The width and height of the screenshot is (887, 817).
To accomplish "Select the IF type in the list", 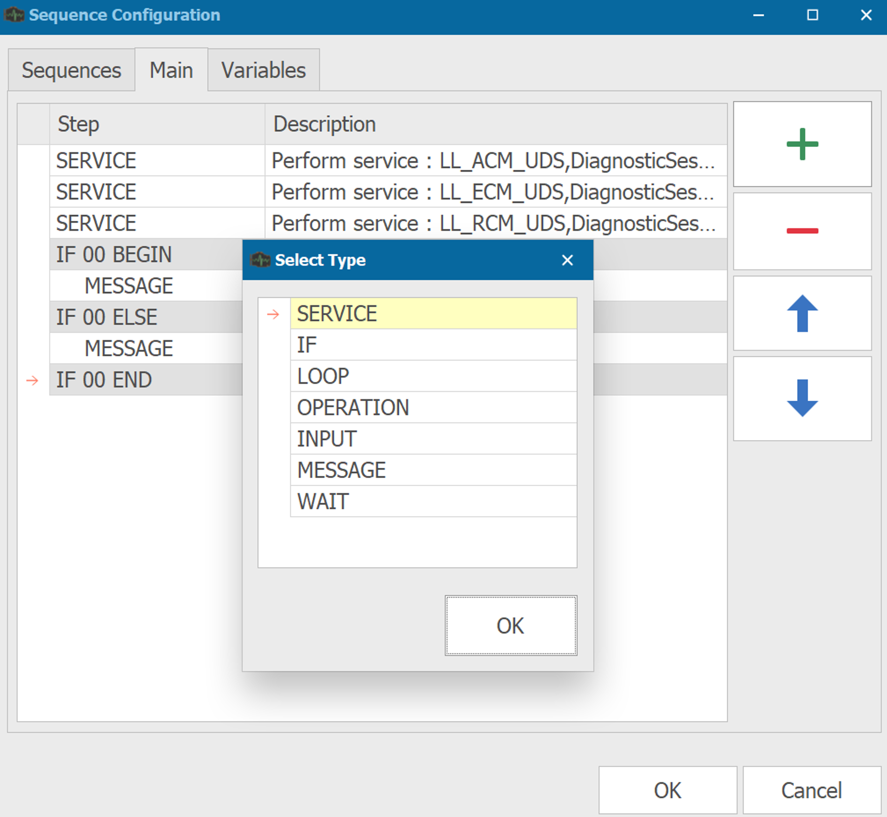I will (433, 345).
